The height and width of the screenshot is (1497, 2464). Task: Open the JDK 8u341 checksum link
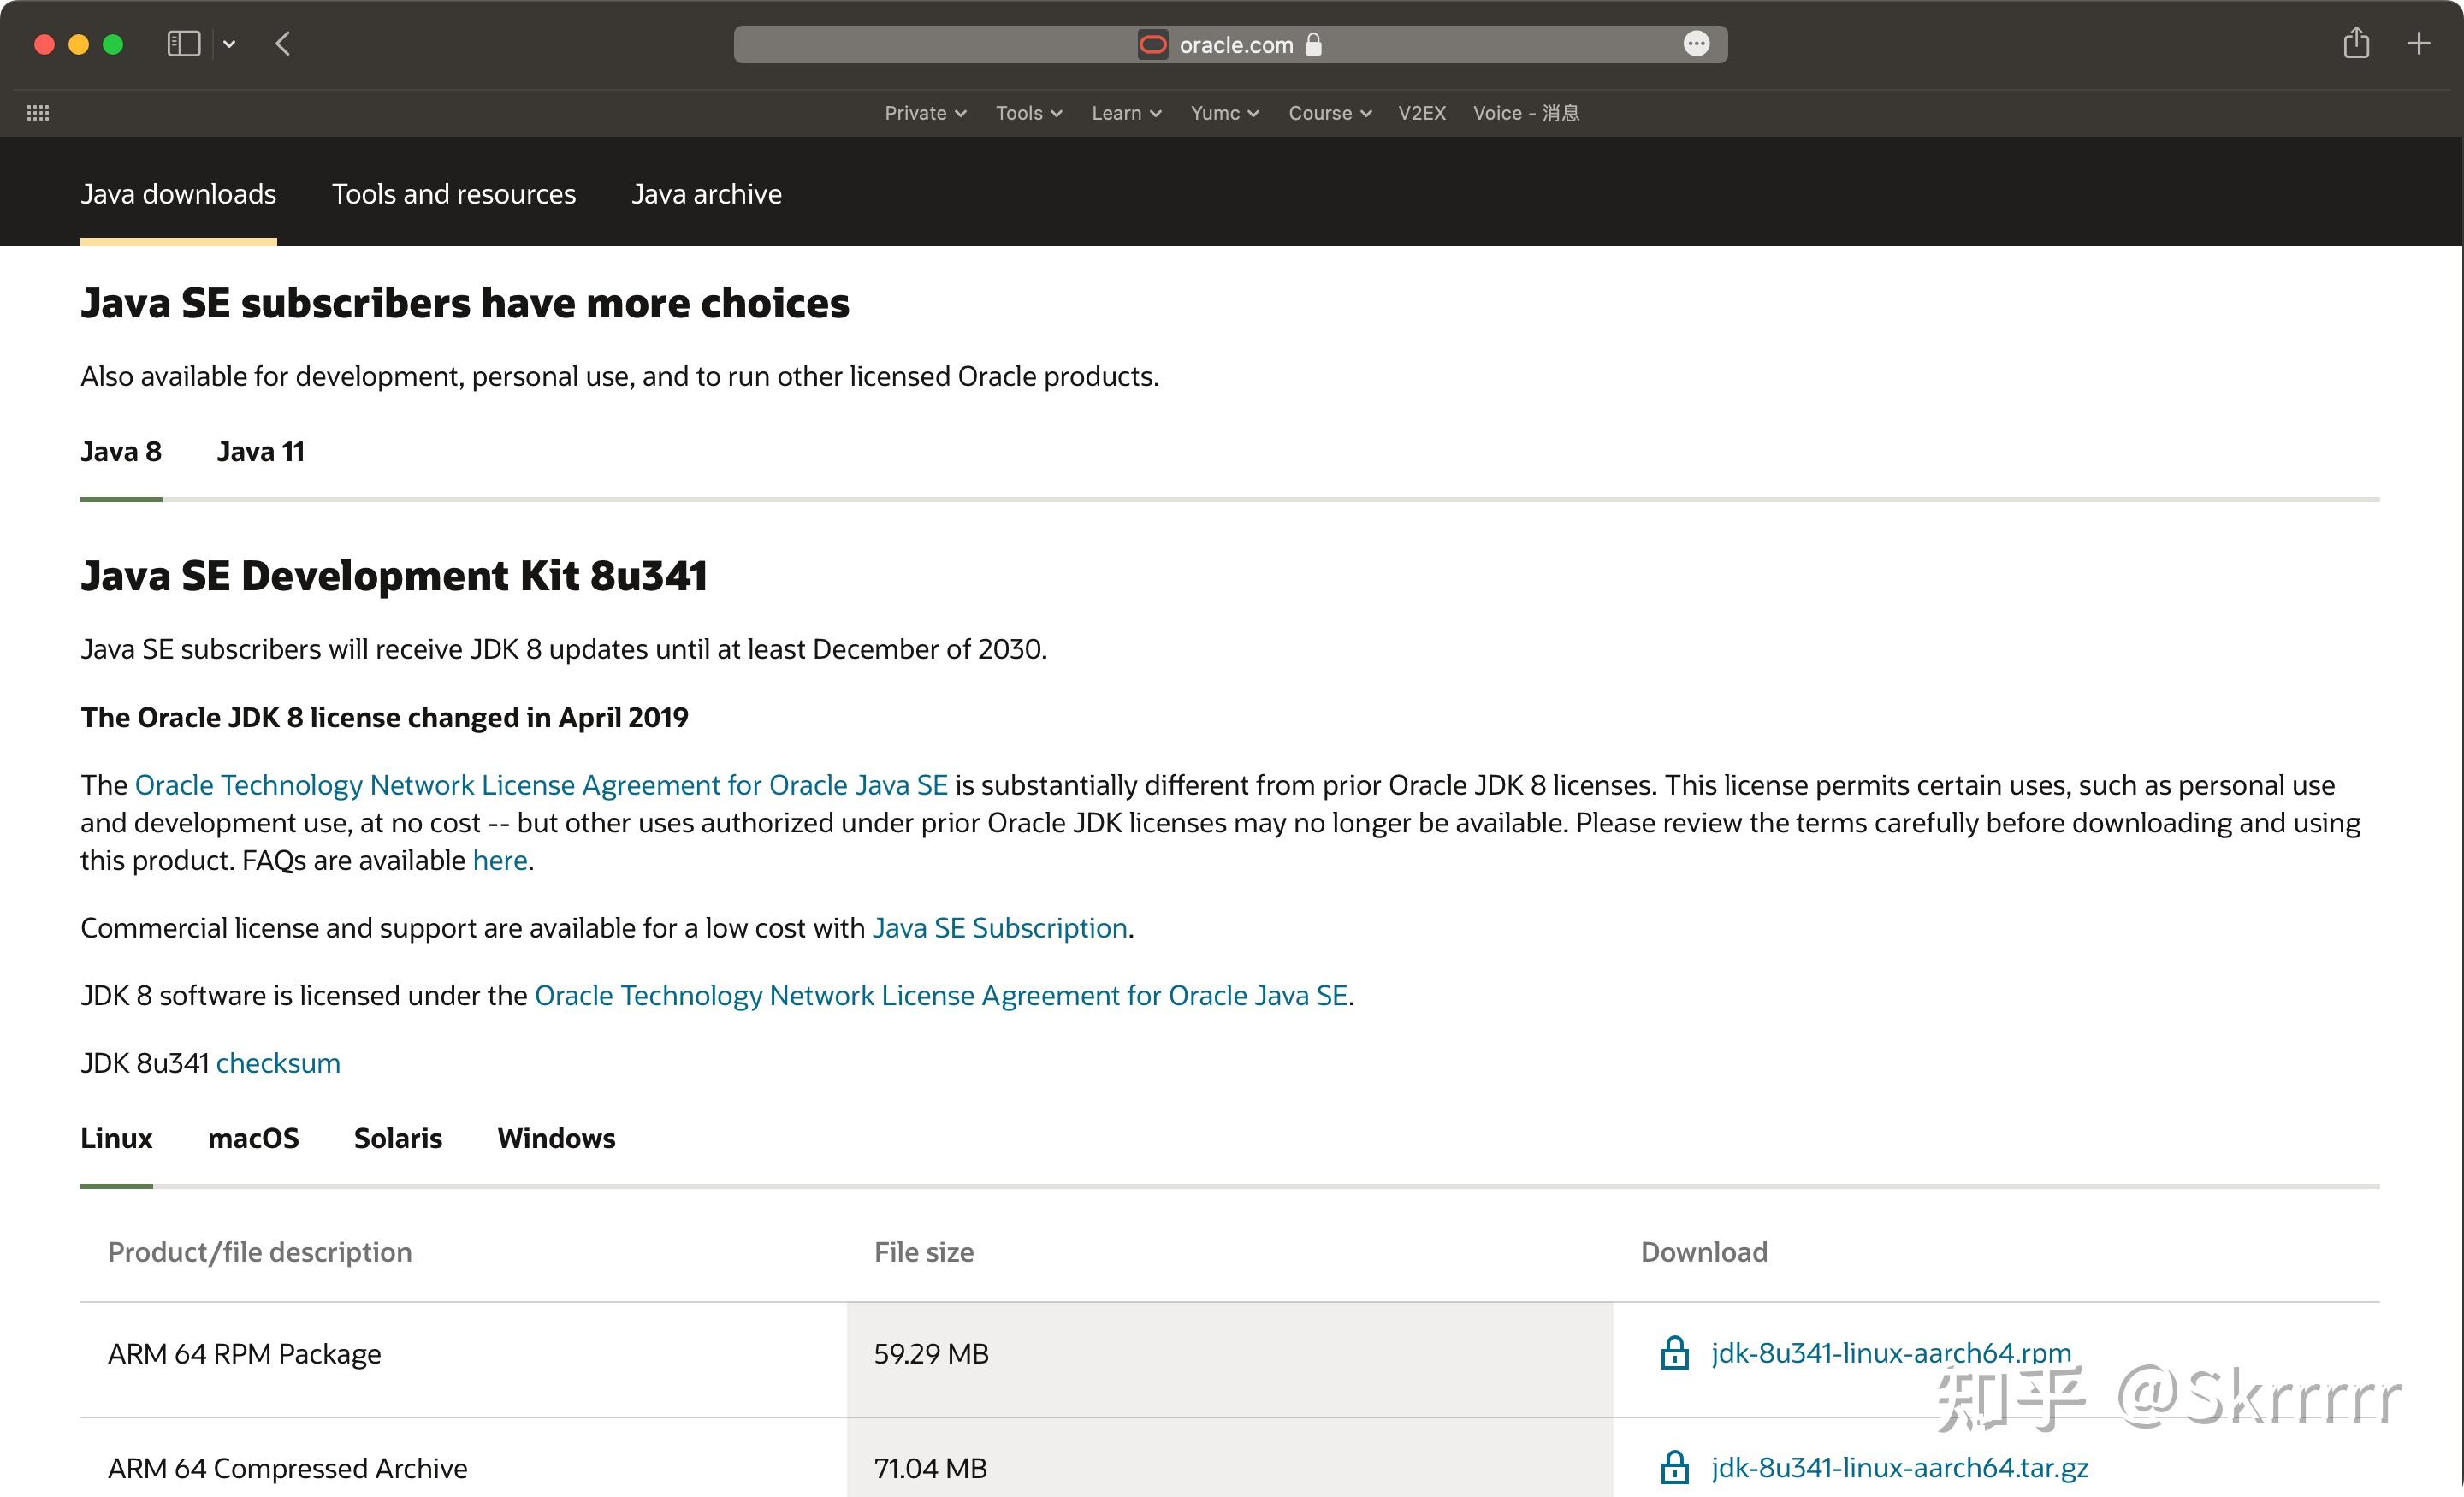(x=277, y=1062)
